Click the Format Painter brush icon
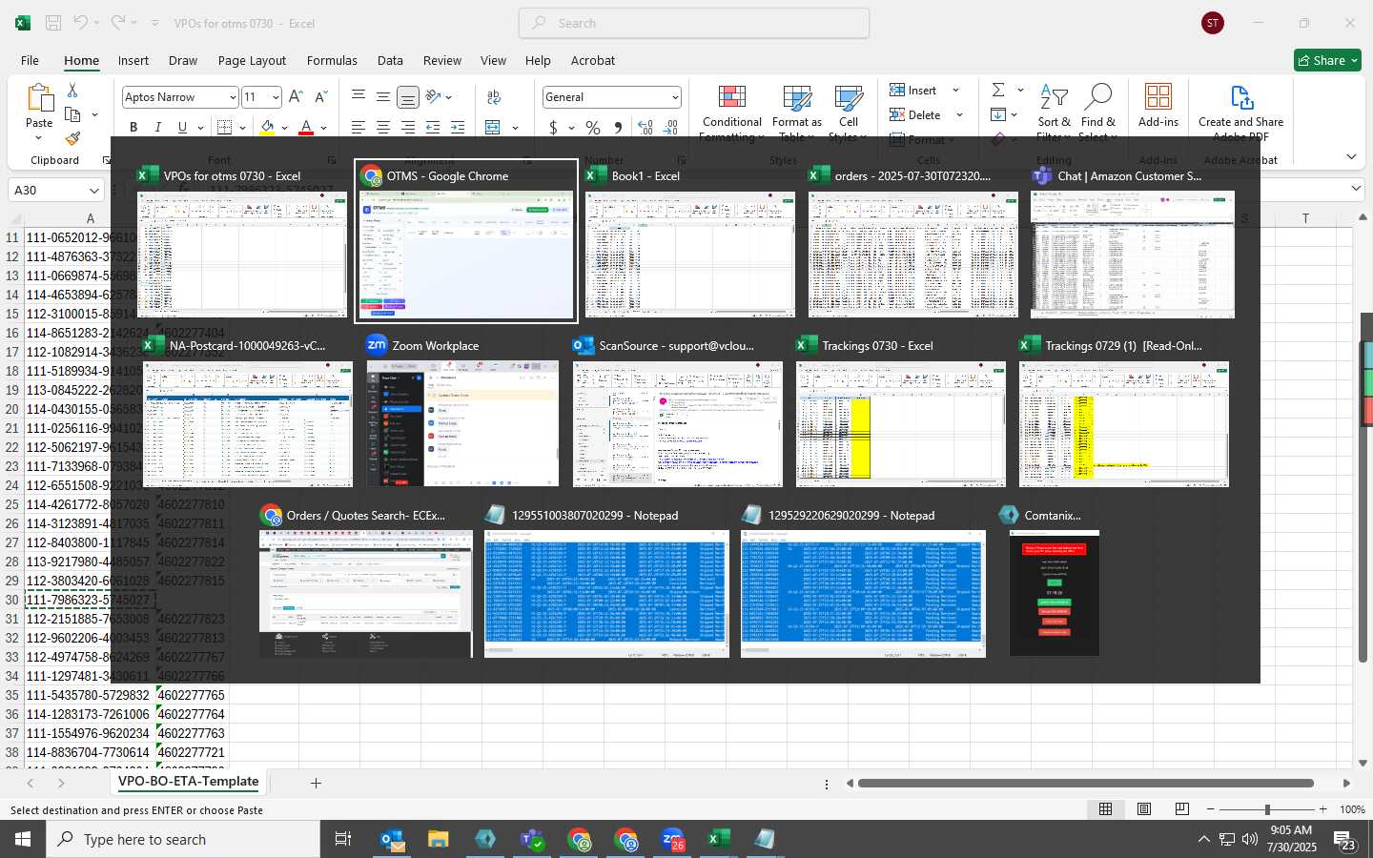Image resolution: width=1373 pixels, height=858 pixels. (x=72, y=138)
